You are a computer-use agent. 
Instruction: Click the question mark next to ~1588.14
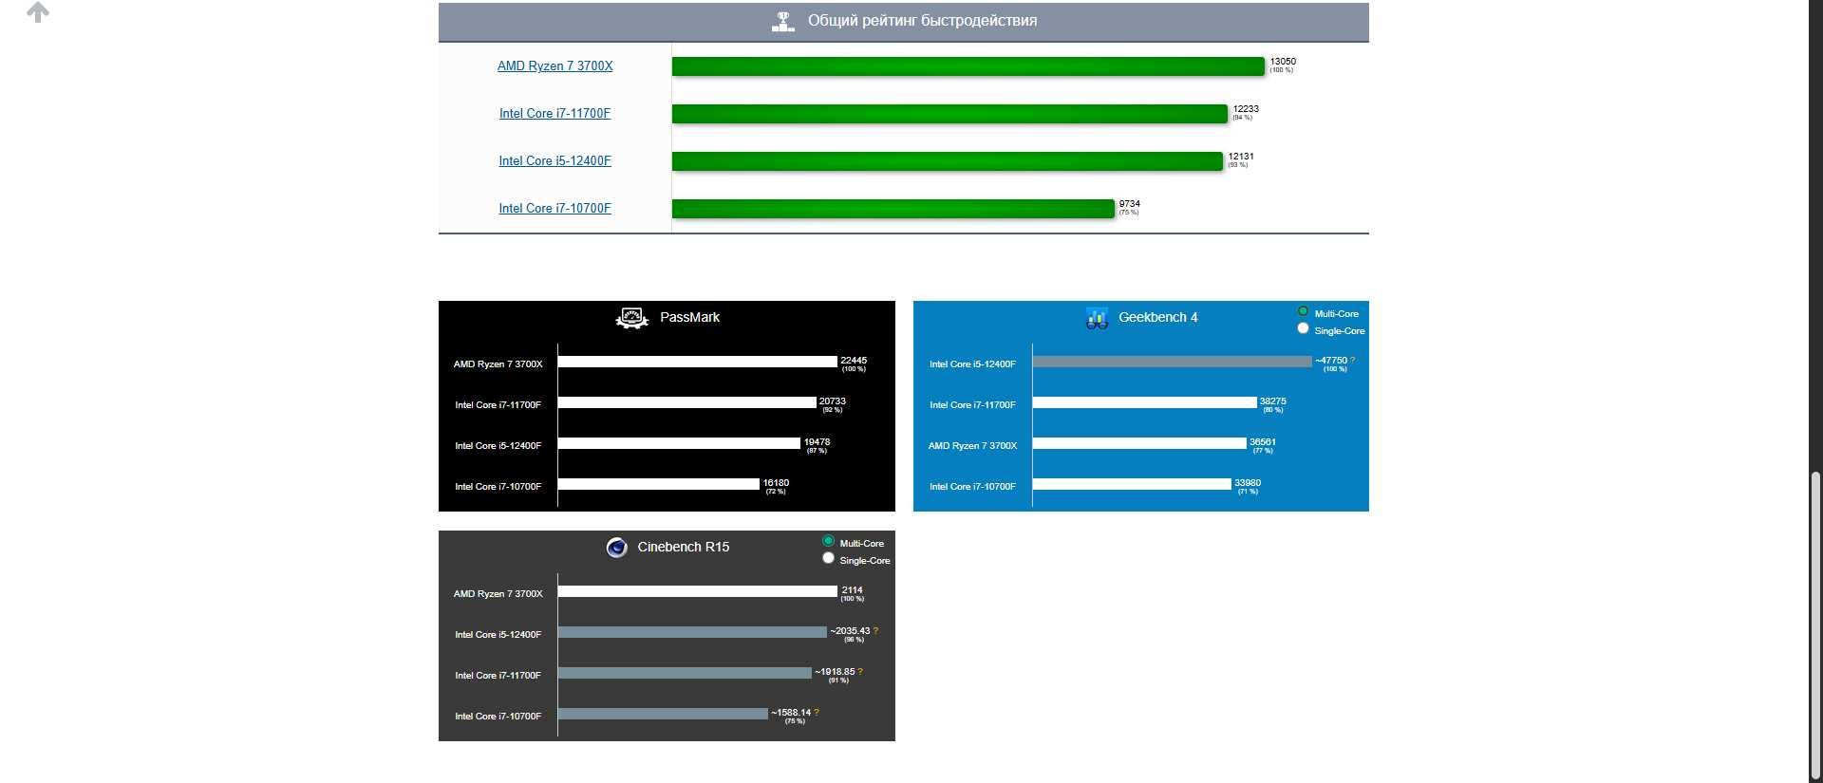click(816, 713)
